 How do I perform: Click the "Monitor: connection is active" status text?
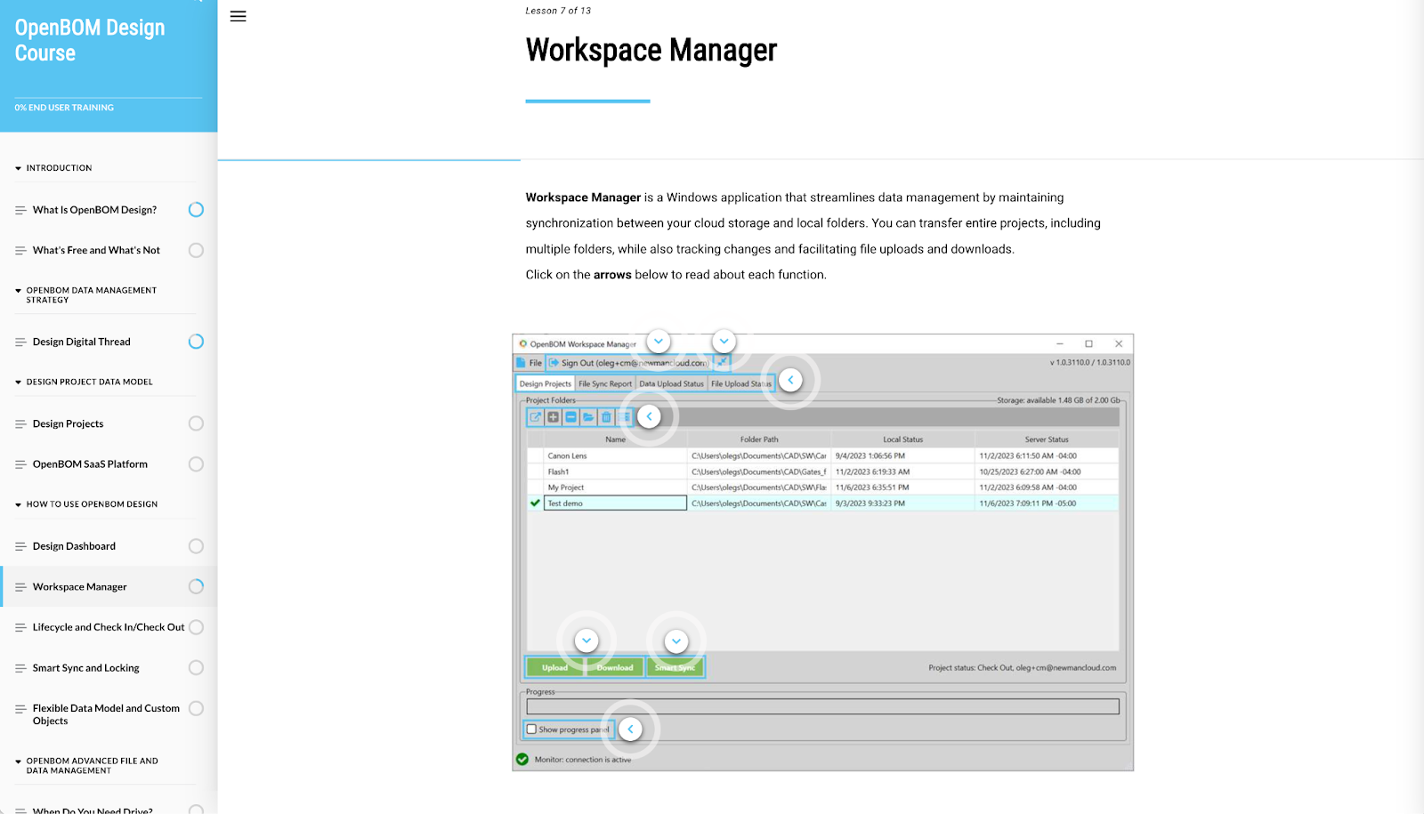click(x=583, y=760)
